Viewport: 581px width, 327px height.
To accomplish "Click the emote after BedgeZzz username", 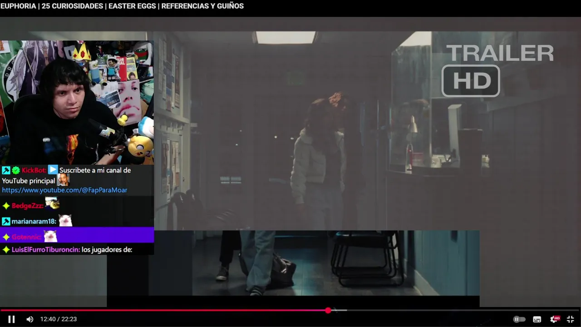I will point(52,203).
